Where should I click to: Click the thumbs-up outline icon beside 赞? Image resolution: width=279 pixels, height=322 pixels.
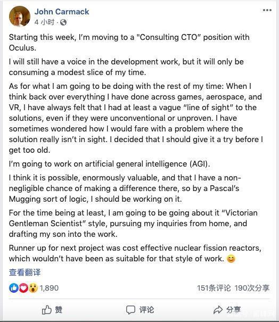pos(47,309)
